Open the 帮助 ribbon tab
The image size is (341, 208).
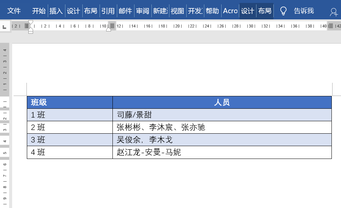click(x=212, y=11)
